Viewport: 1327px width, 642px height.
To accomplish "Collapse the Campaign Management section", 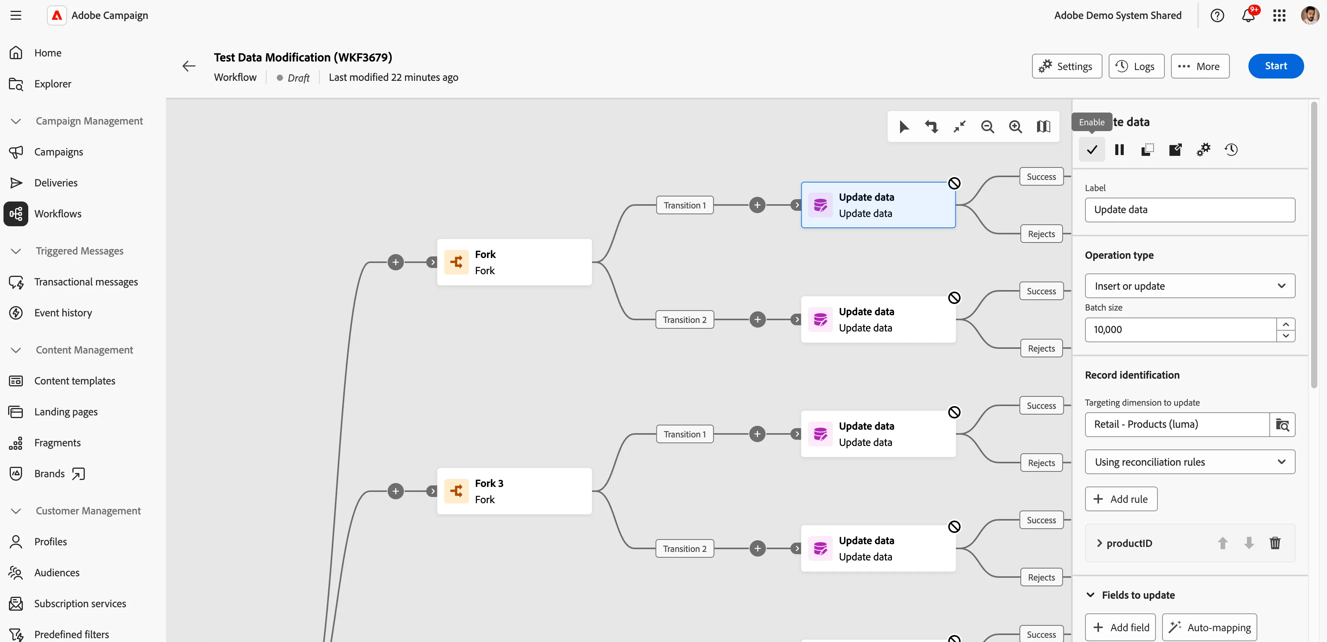I will click(16, 121).
